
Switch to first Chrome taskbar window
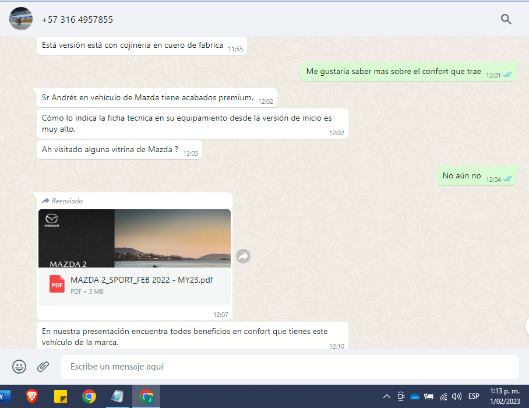pos(89,396)
